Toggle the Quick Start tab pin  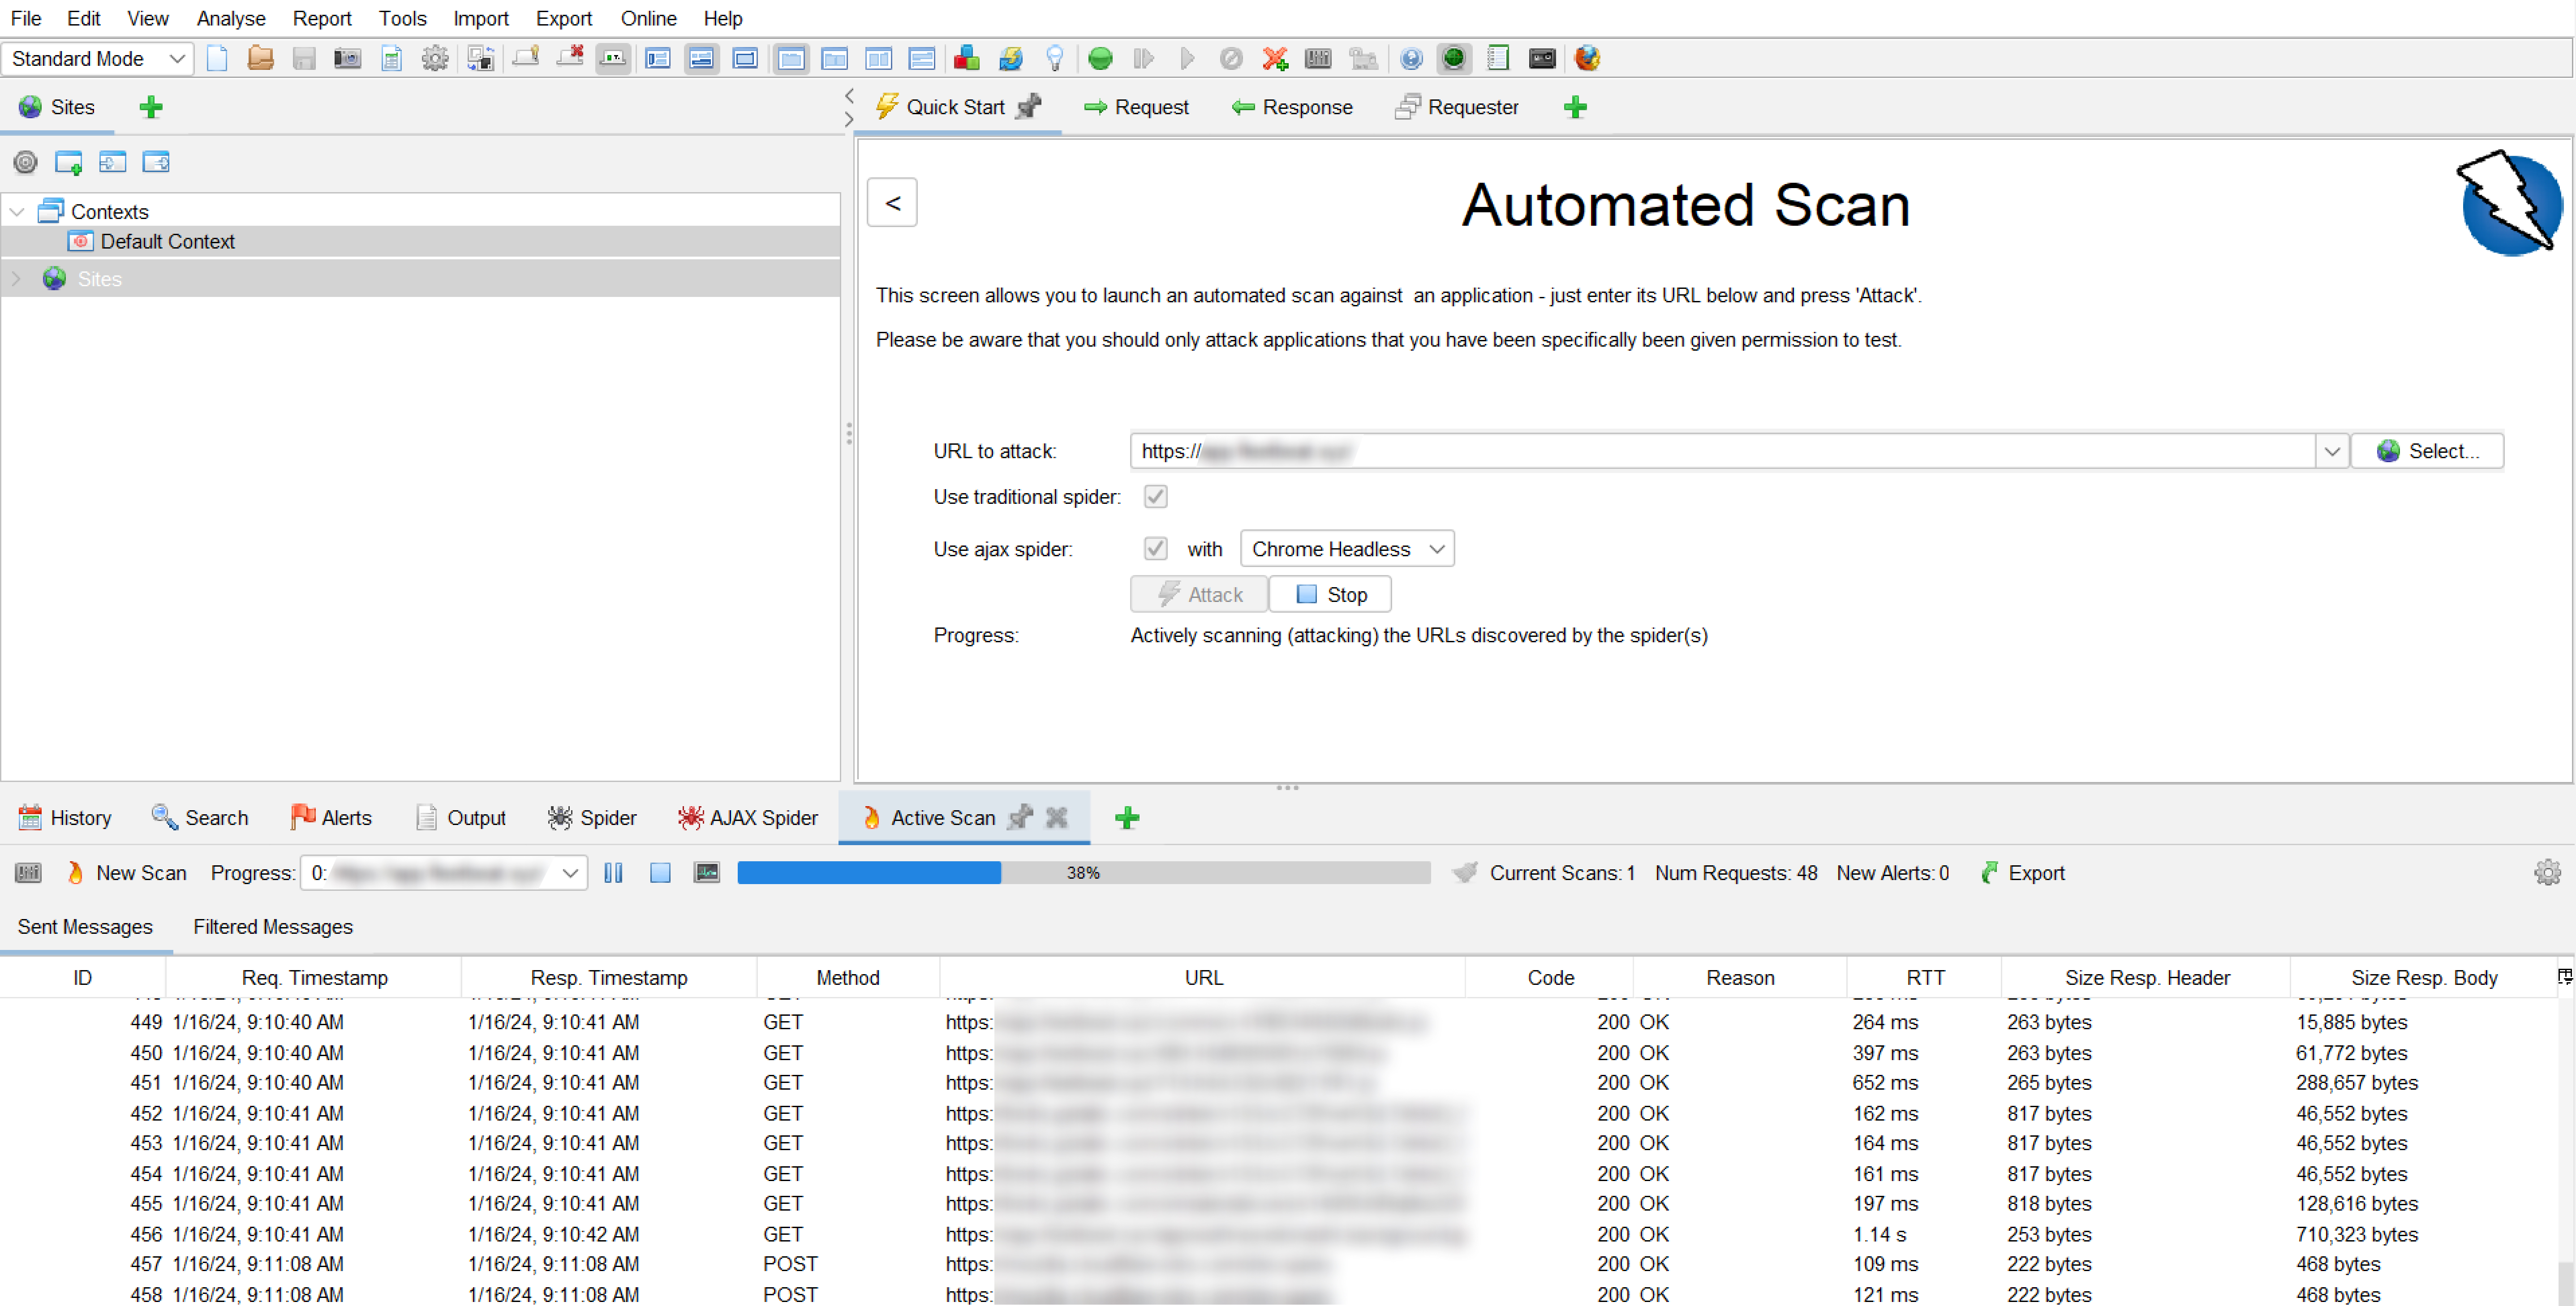click(x=1028, y=106)
